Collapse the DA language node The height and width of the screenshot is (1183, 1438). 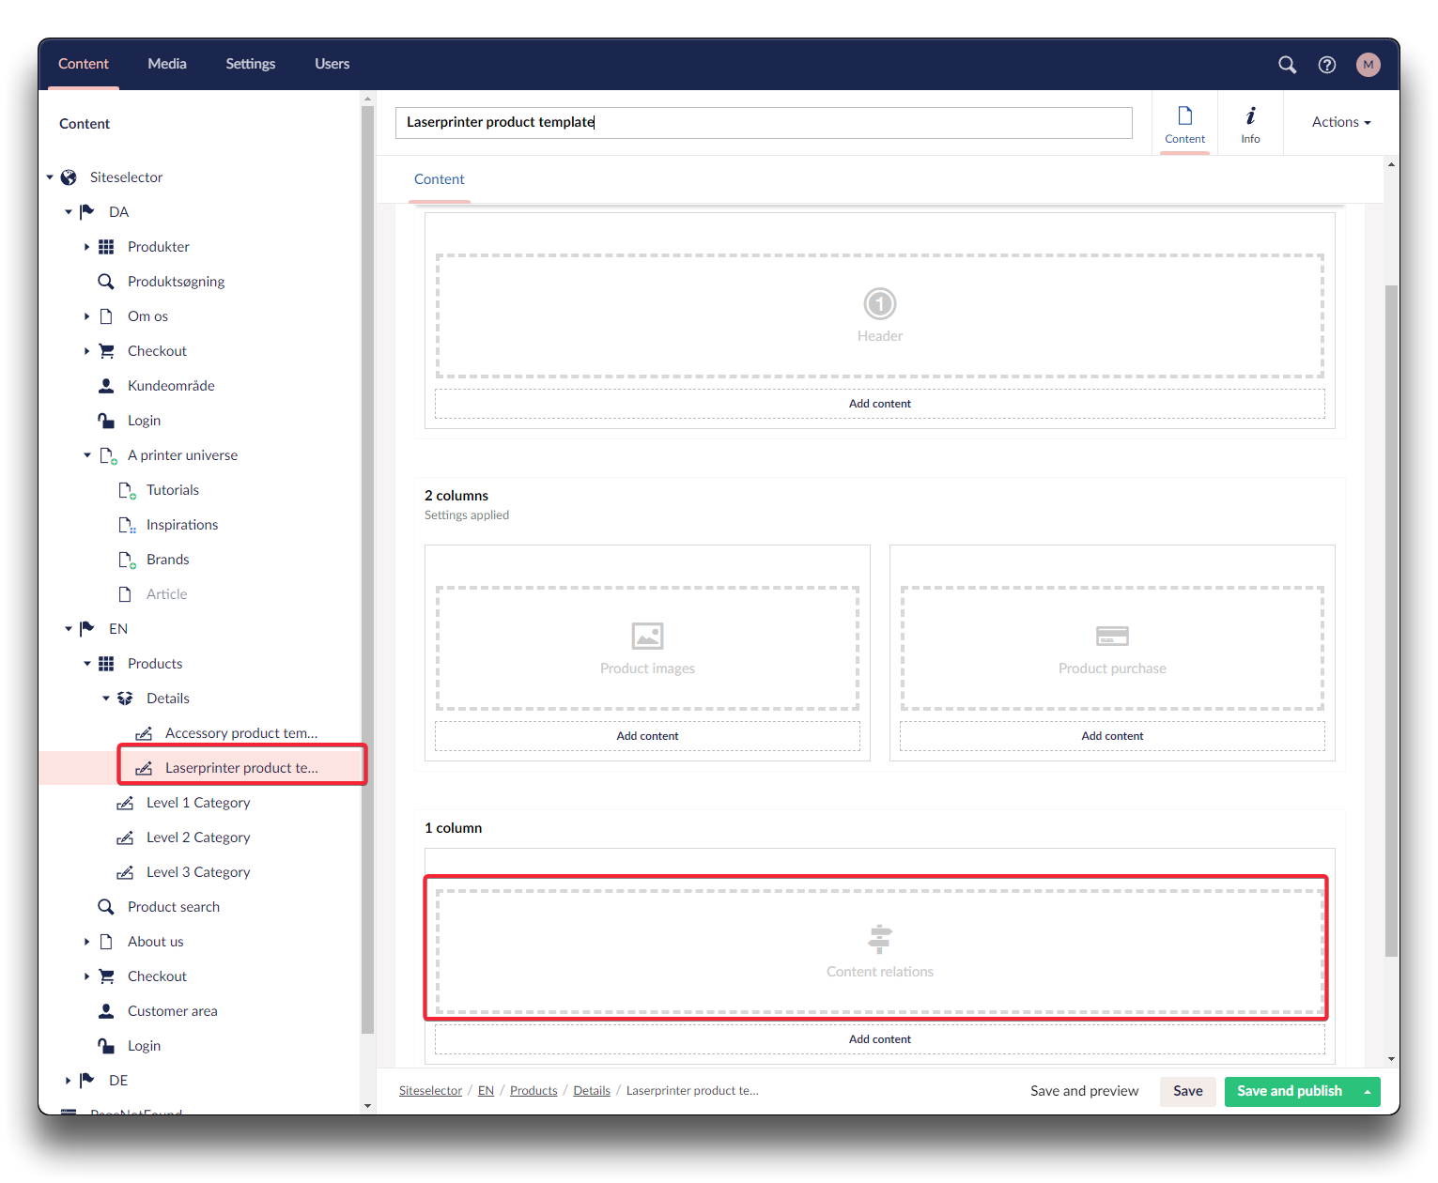(x=69, y=212)
